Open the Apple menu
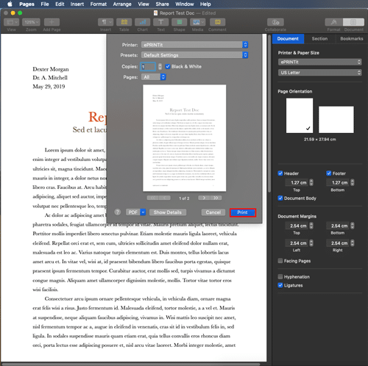Viewport: 368px width, 366px height. pyautogui.click(x=10, y=4)
